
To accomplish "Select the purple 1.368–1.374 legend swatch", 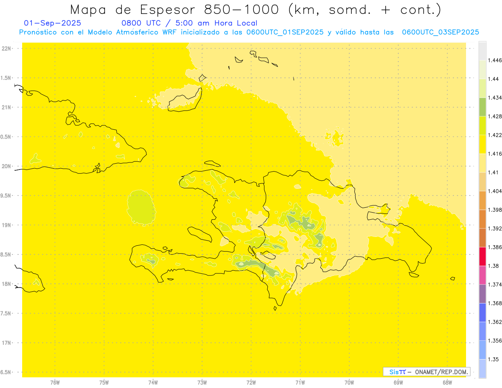I will [482, 293].
